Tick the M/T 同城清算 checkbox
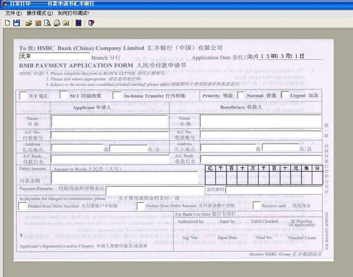This screenshot has width=353, height=277. 64,95
